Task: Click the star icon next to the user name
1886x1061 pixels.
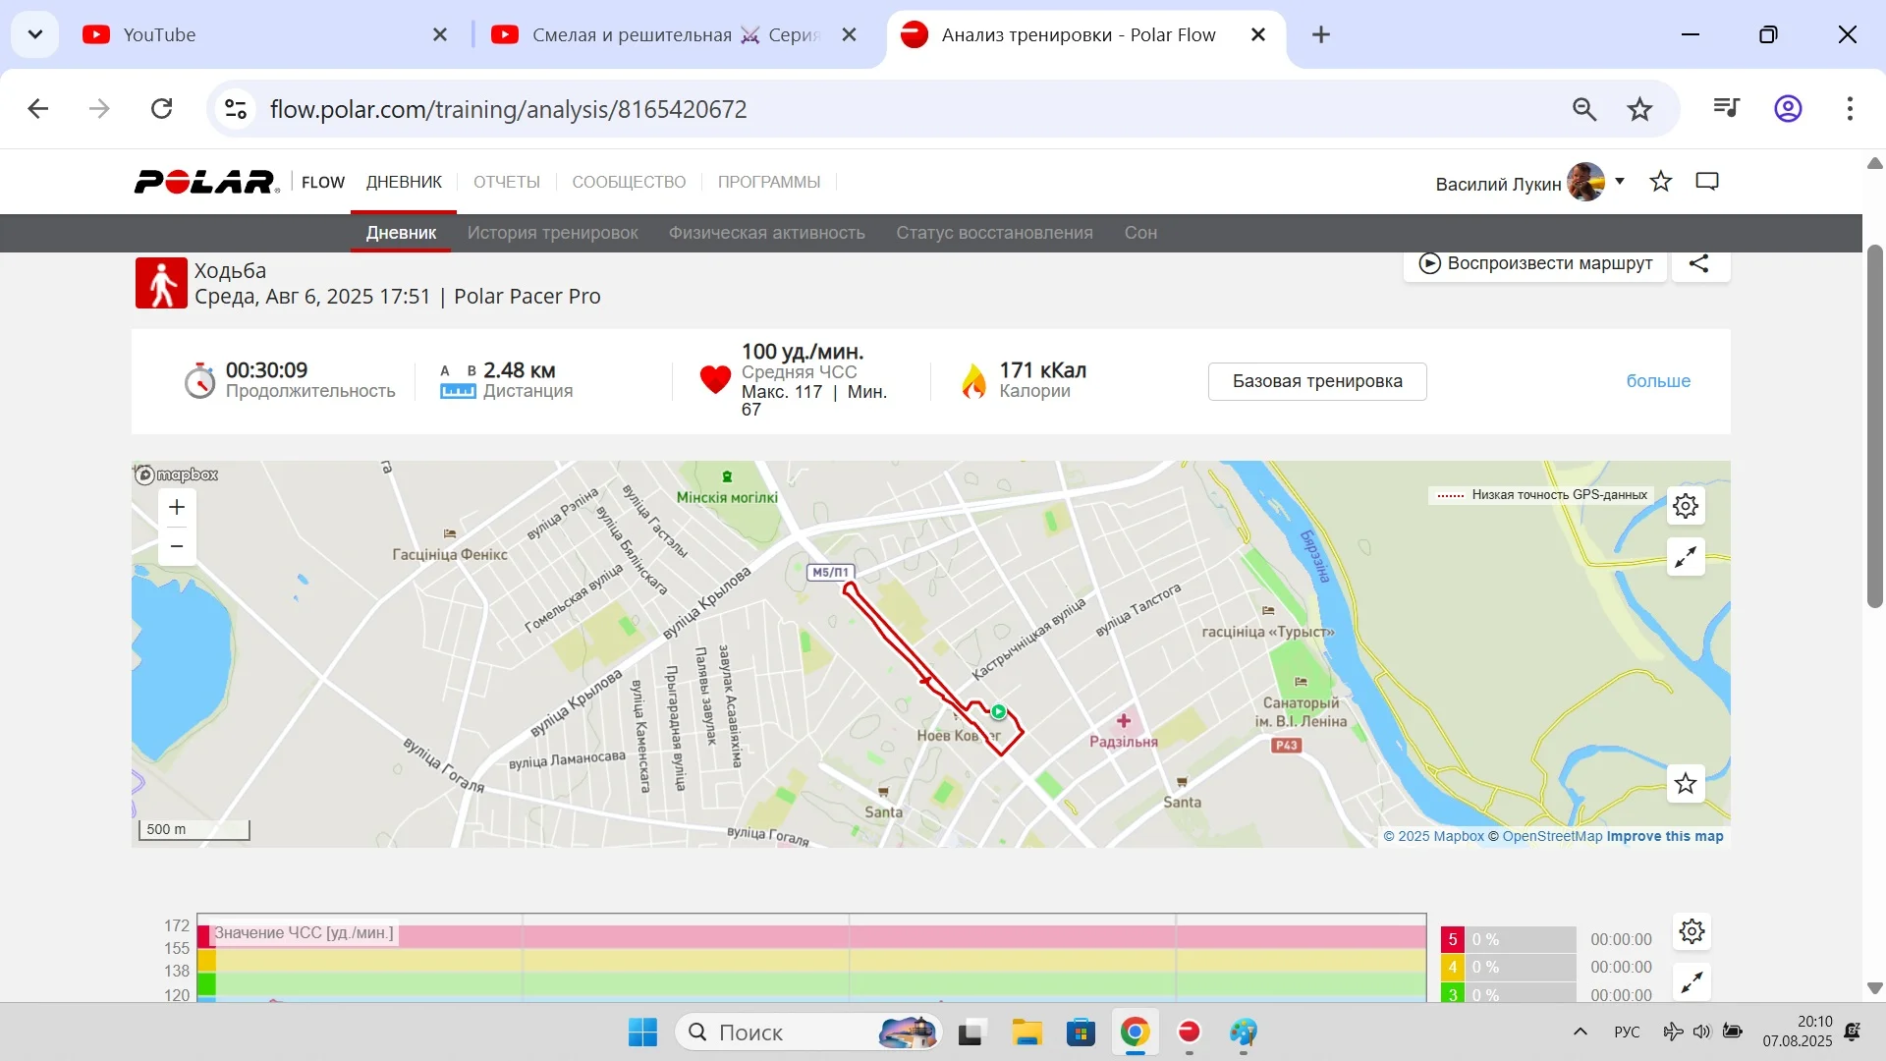Action: [1660, 182]
